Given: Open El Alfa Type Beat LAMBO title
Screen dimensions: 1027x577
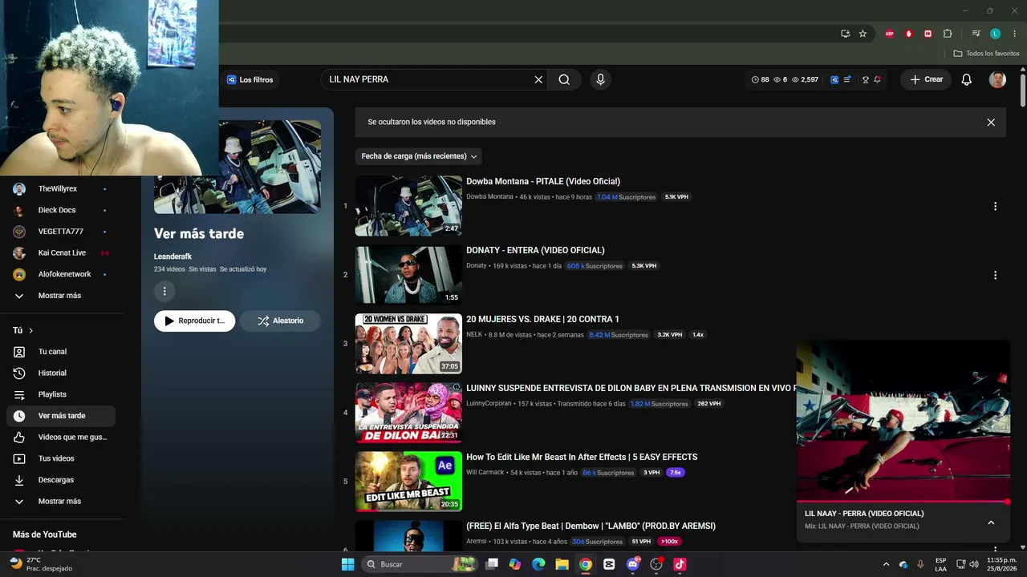Looking at the screenshot, I should pyautogui.click(x=591, y=526).
